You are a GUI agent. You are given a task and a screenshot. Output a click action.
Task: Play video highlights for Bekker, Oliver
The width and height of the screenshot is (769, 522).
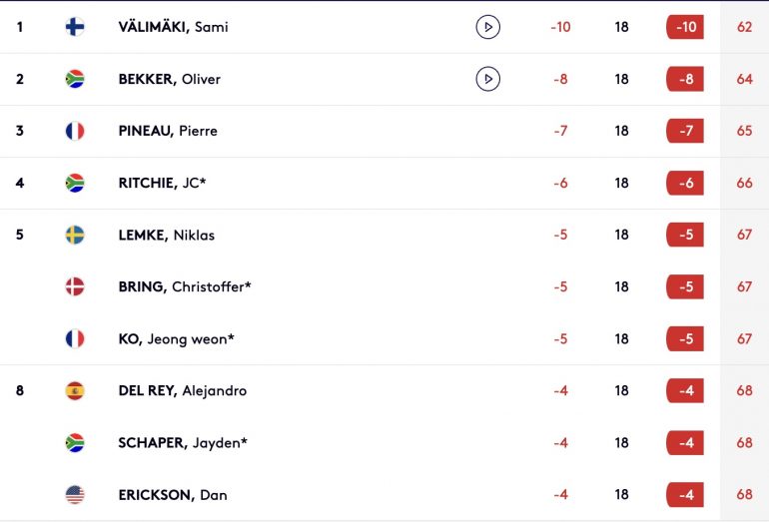click(488, 79)
